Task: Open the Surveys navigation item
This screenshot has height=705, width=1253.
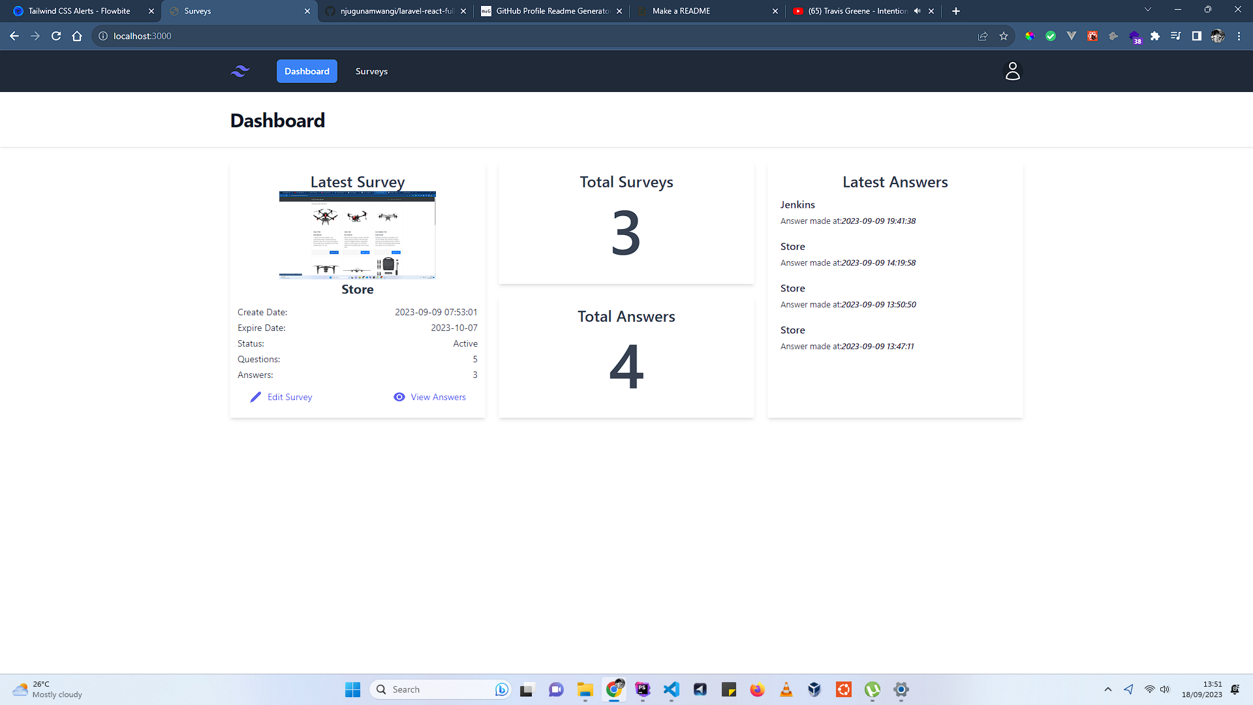Action: [x=371, y=71]
